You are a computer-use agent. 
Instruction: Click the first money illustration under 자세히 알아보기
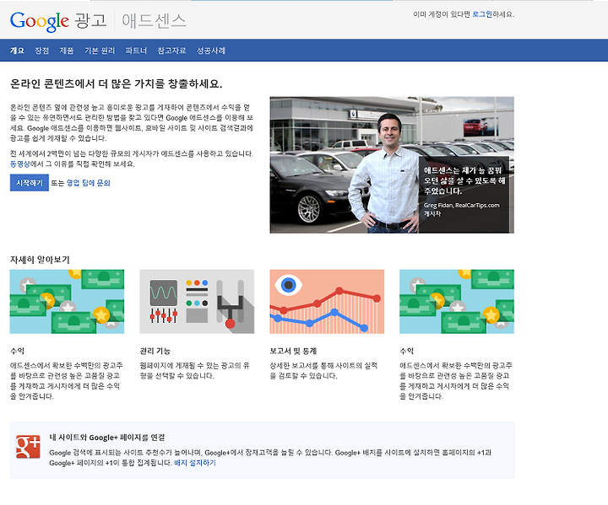pos(67,302)
